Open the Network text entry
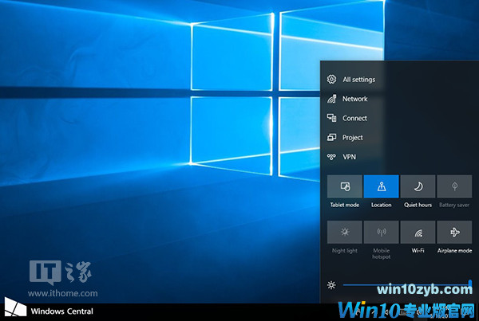 [x=355, y=99]
